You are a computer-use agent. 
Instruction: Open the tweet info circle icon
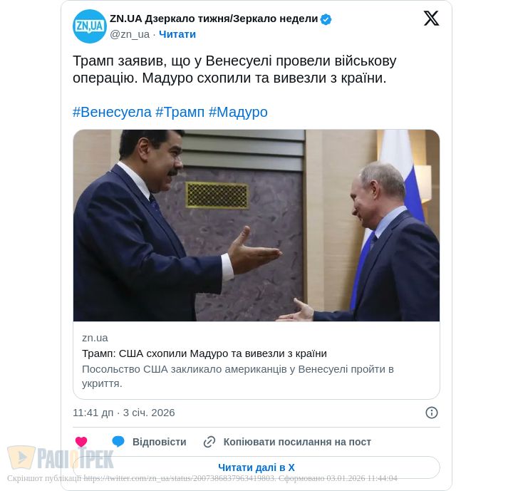[432, 413]
